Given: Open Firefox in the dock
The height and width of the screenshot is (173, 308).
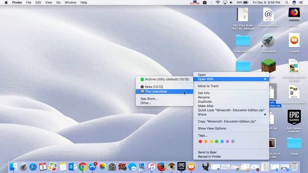Looking at the screenshot, I should click(162, 167).
